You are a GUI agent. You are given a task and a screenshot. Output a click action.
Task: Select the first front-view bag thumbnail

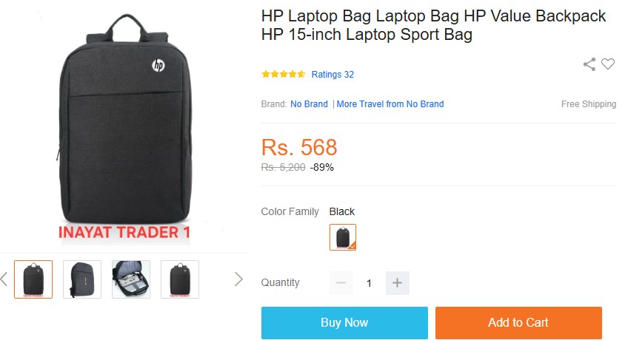(33, 279)
